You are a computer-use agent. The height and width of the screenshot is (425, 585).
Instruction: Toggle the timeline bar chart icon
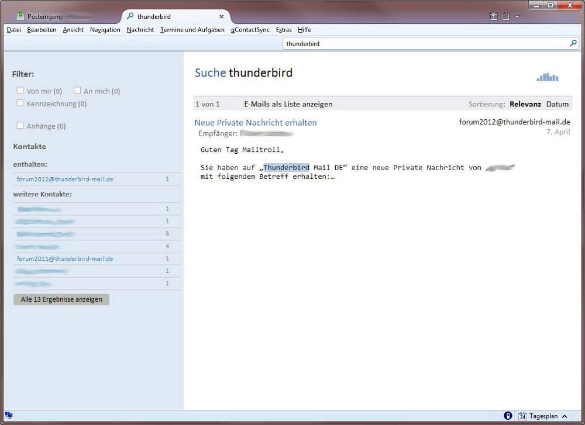click(x=548, y=77)
